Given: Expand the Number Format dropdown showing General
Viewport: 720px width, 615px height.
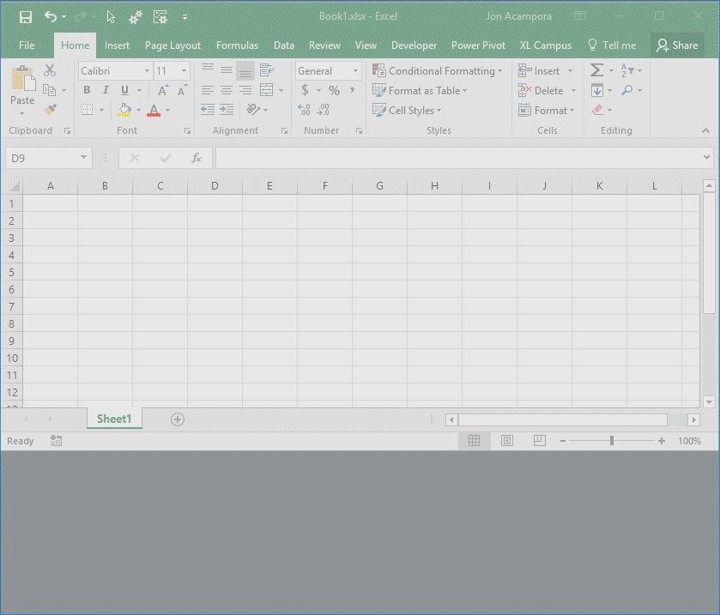Looking at the screenshot, I should pos(355,71).
